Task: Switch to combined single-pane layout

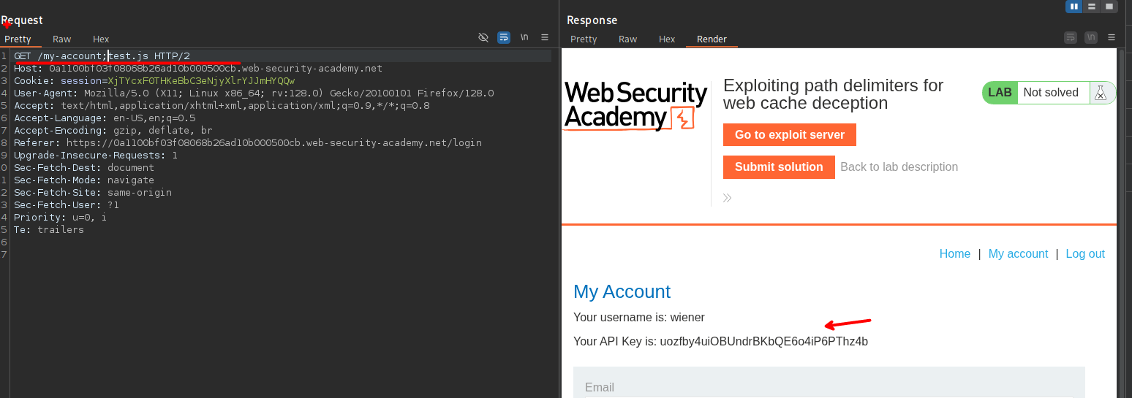Action: 1109,7
